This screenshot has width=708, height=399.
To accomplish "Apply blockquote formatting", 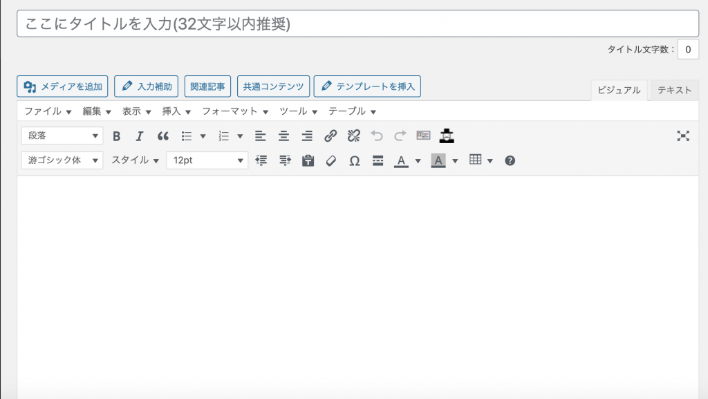I will pyautogui.click(x=163, y=136).
